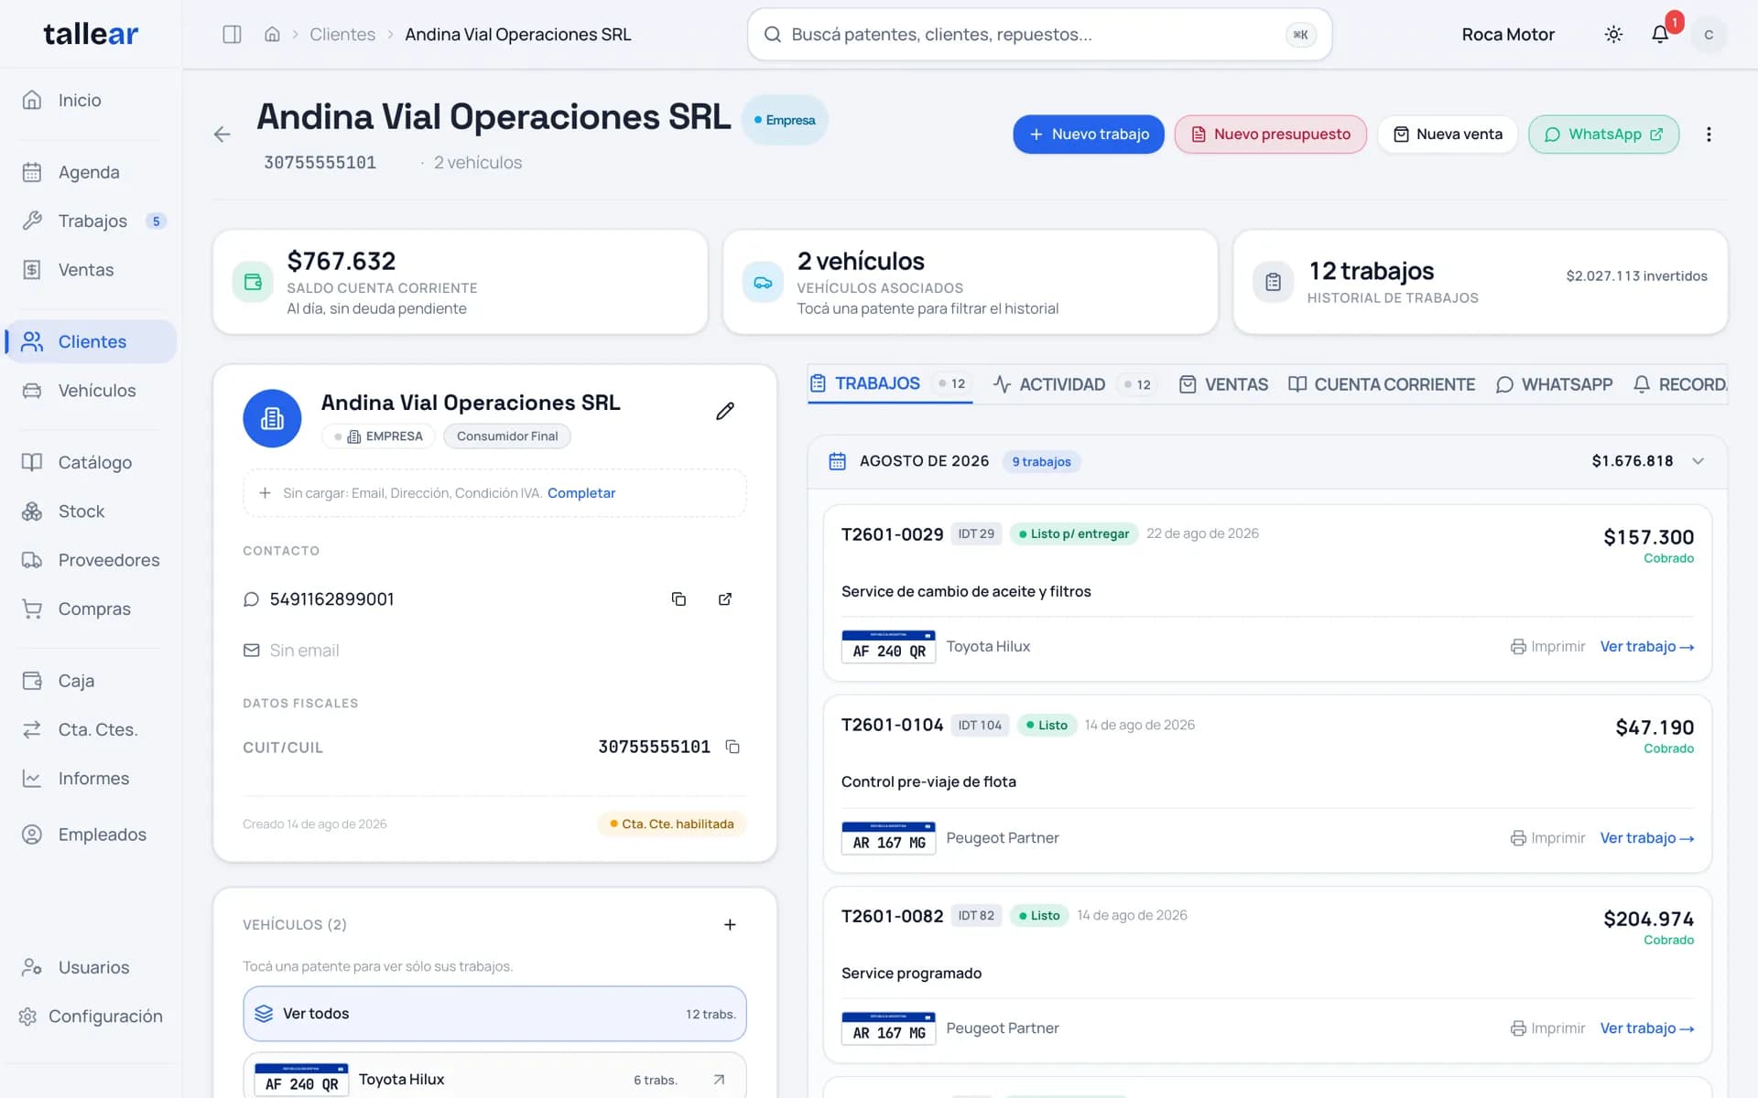Add a vehicle with the plus icon
The height and width of the screenshot is (1098, 1758).
tap(730, 925)
